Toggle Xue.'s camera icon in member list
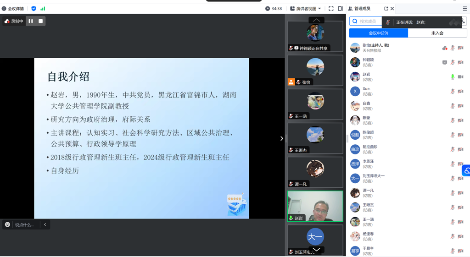 460,92
